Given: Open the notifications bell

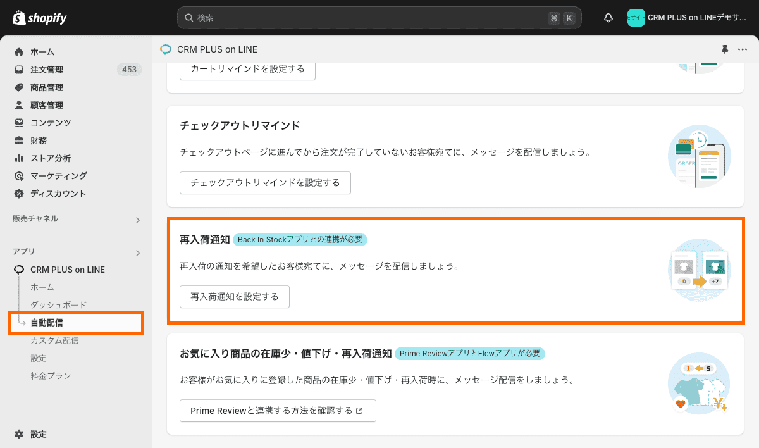Looking at the screenshot, I should tap(608, 18).
